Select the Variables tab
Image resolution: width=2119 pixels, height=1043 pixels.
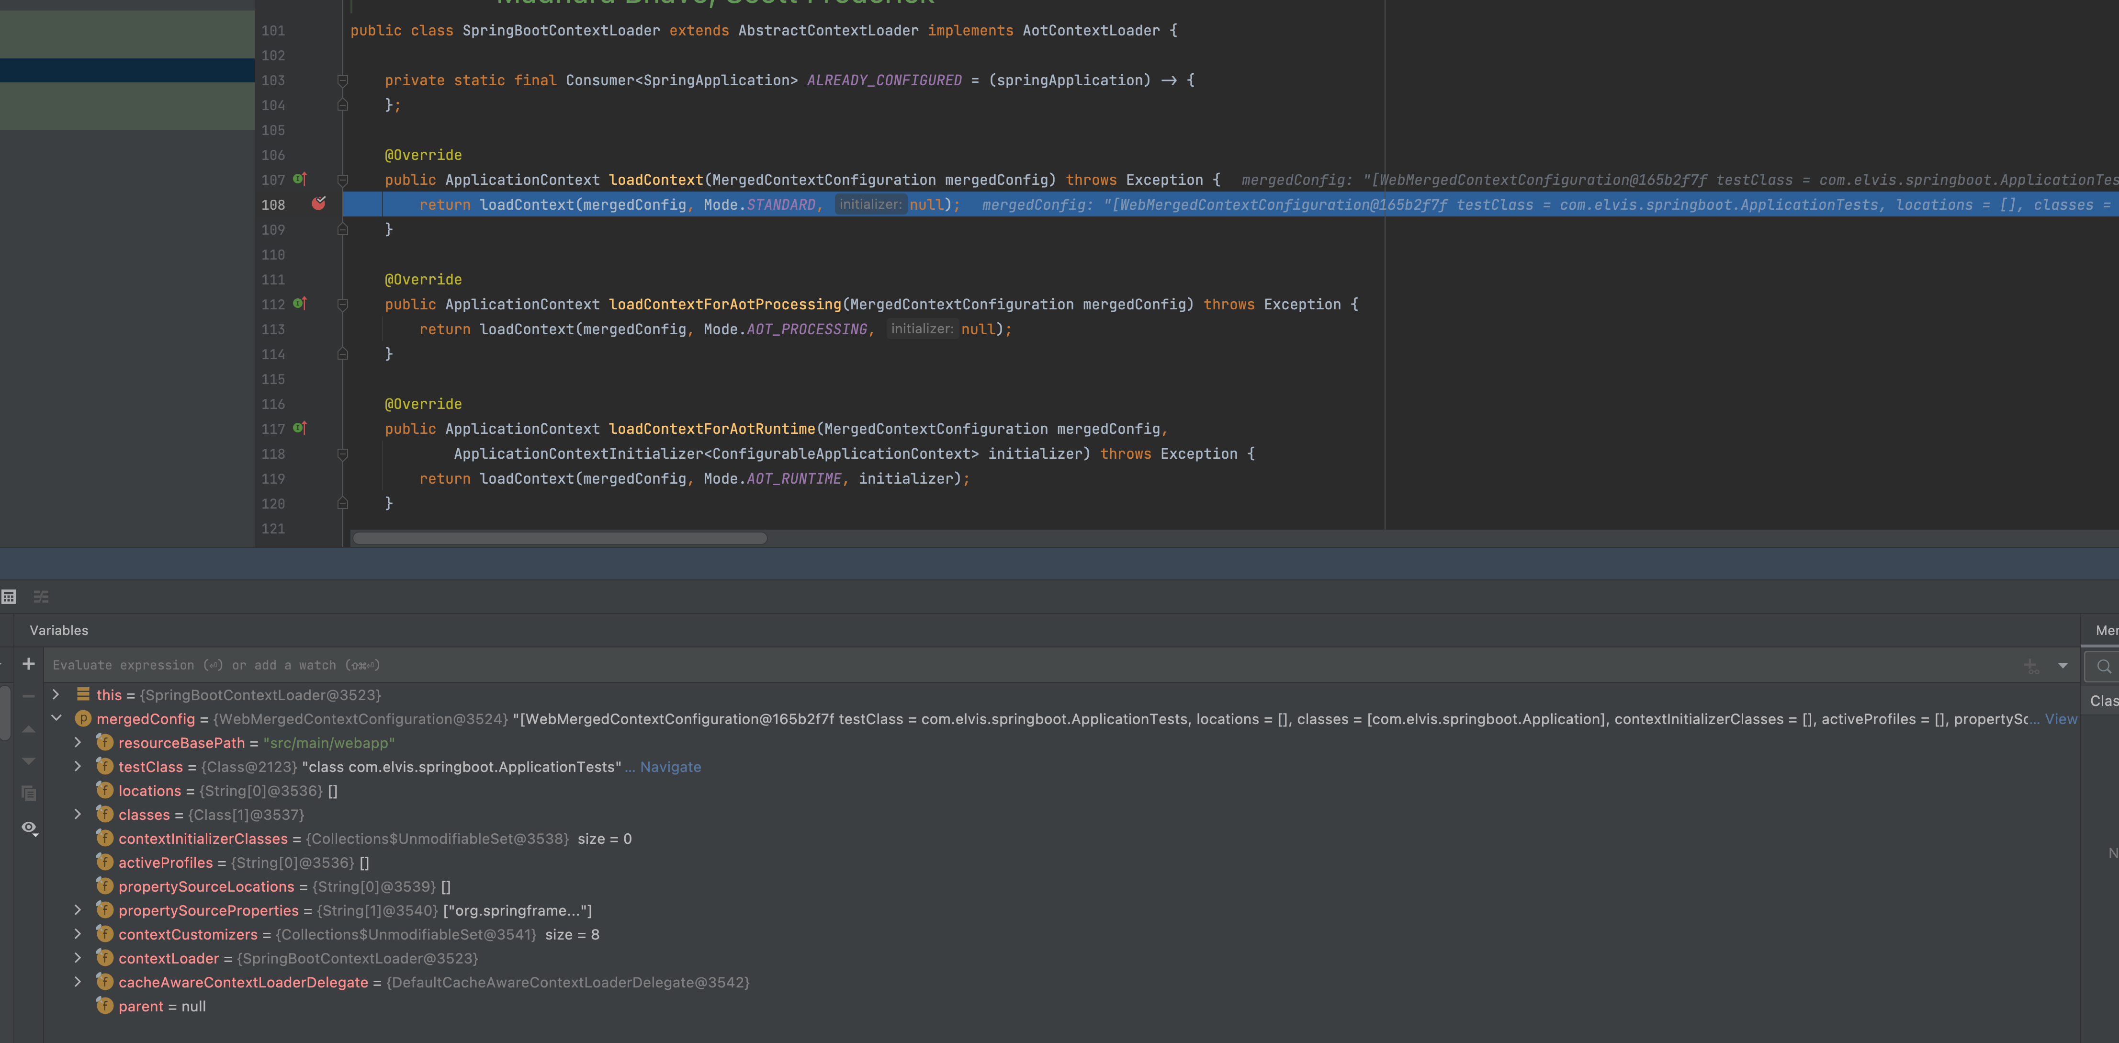tap(58, 630)
